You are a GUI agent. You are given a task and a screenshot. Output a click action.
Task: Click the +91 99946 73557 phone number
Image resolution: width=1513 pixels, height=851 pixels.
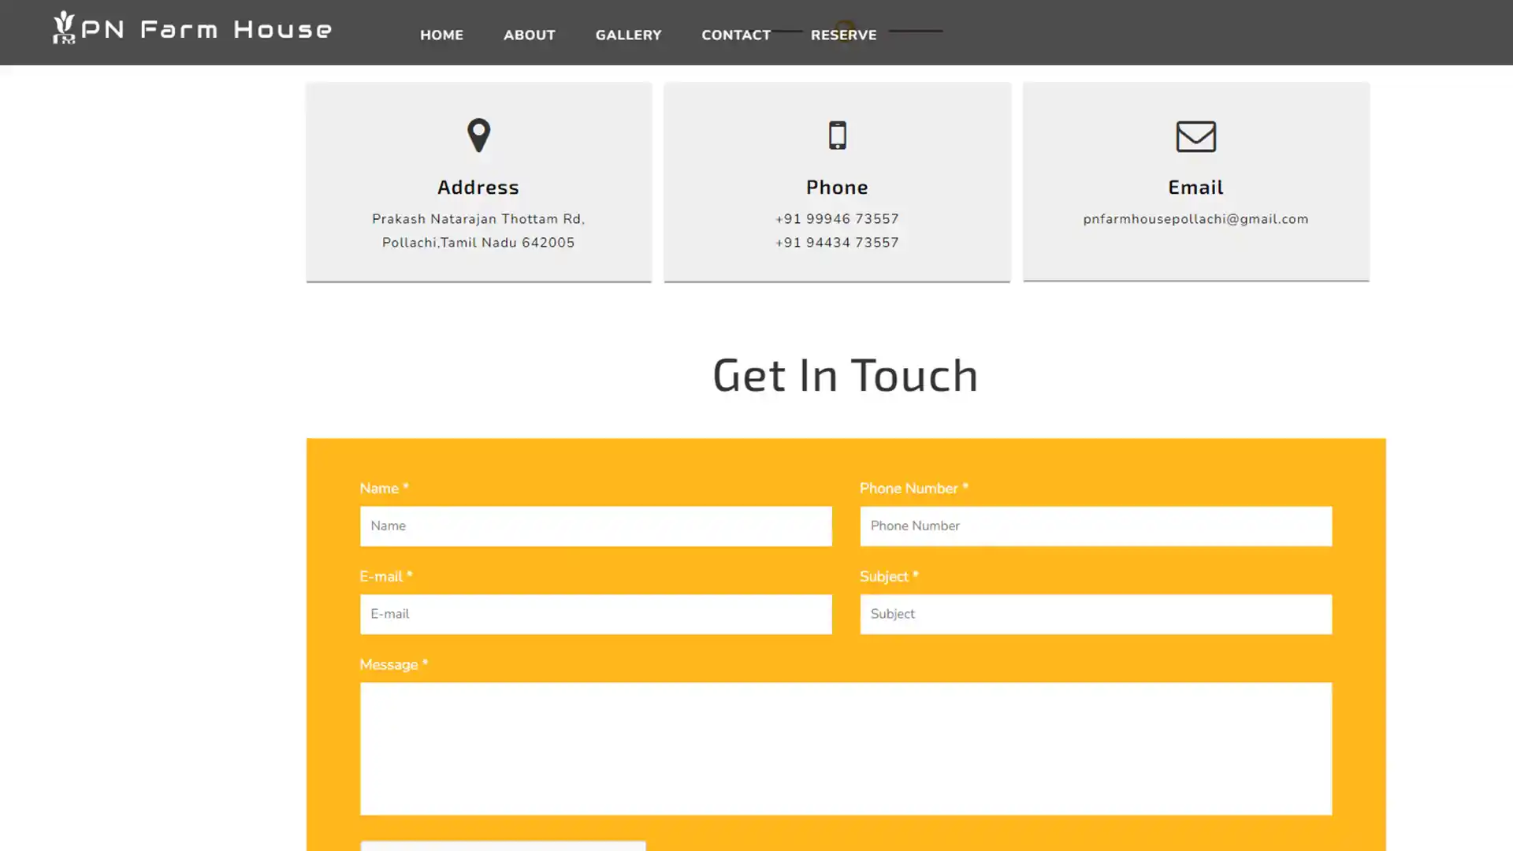tap(837, 219)
